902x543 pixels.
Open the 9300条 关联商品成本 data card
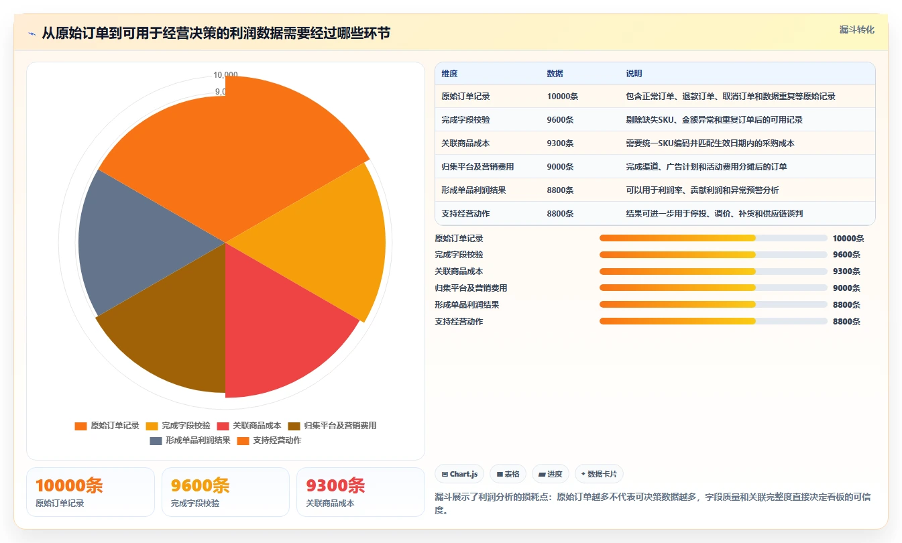361,492
